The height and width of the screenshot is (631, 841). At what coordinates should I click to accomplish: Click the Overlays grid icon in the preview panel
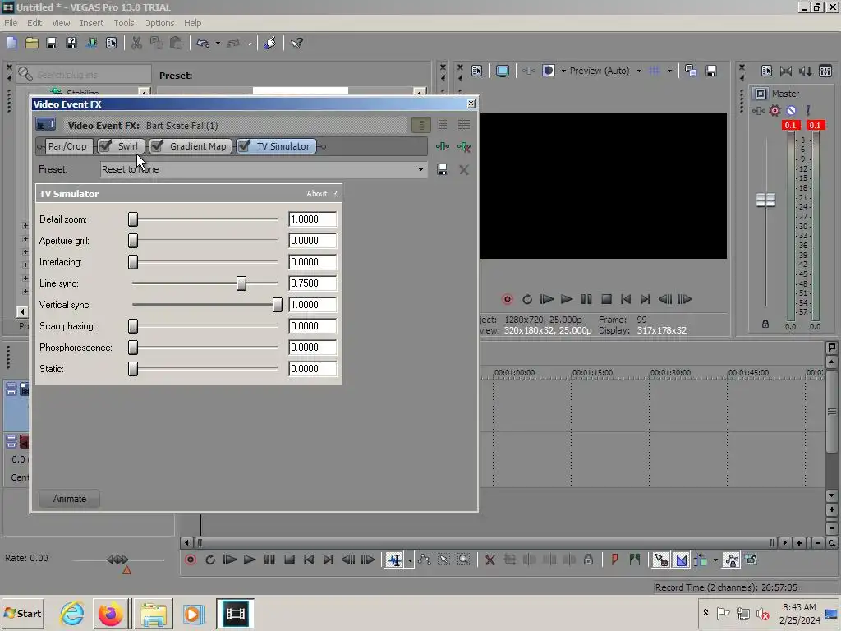coord(655,71)
